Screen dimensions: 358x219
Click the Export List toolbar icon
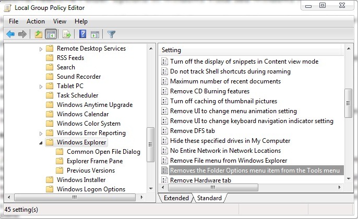tap(66, 34)
